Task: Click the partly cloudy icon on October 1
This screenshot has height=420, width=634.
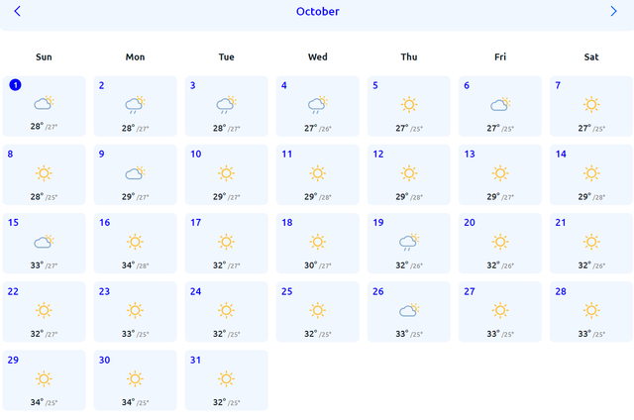Action: pos(44,103)
